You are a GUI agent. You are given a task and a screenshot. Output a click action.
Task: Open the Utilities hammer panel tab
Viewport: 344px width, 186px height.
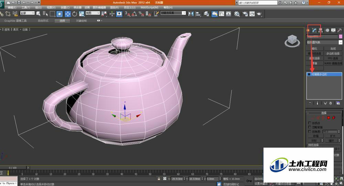[x=340, y=30]
